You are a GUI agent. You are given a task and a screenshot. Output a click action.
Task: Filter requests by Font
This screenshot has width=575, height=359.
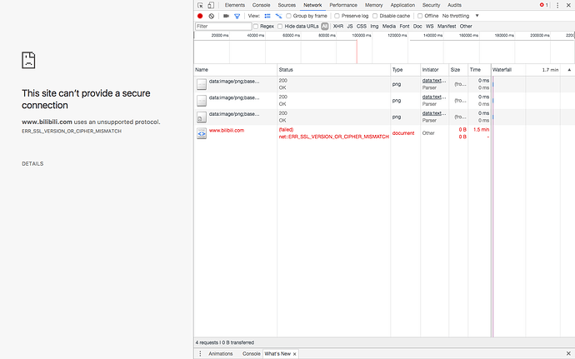point(404,27)
